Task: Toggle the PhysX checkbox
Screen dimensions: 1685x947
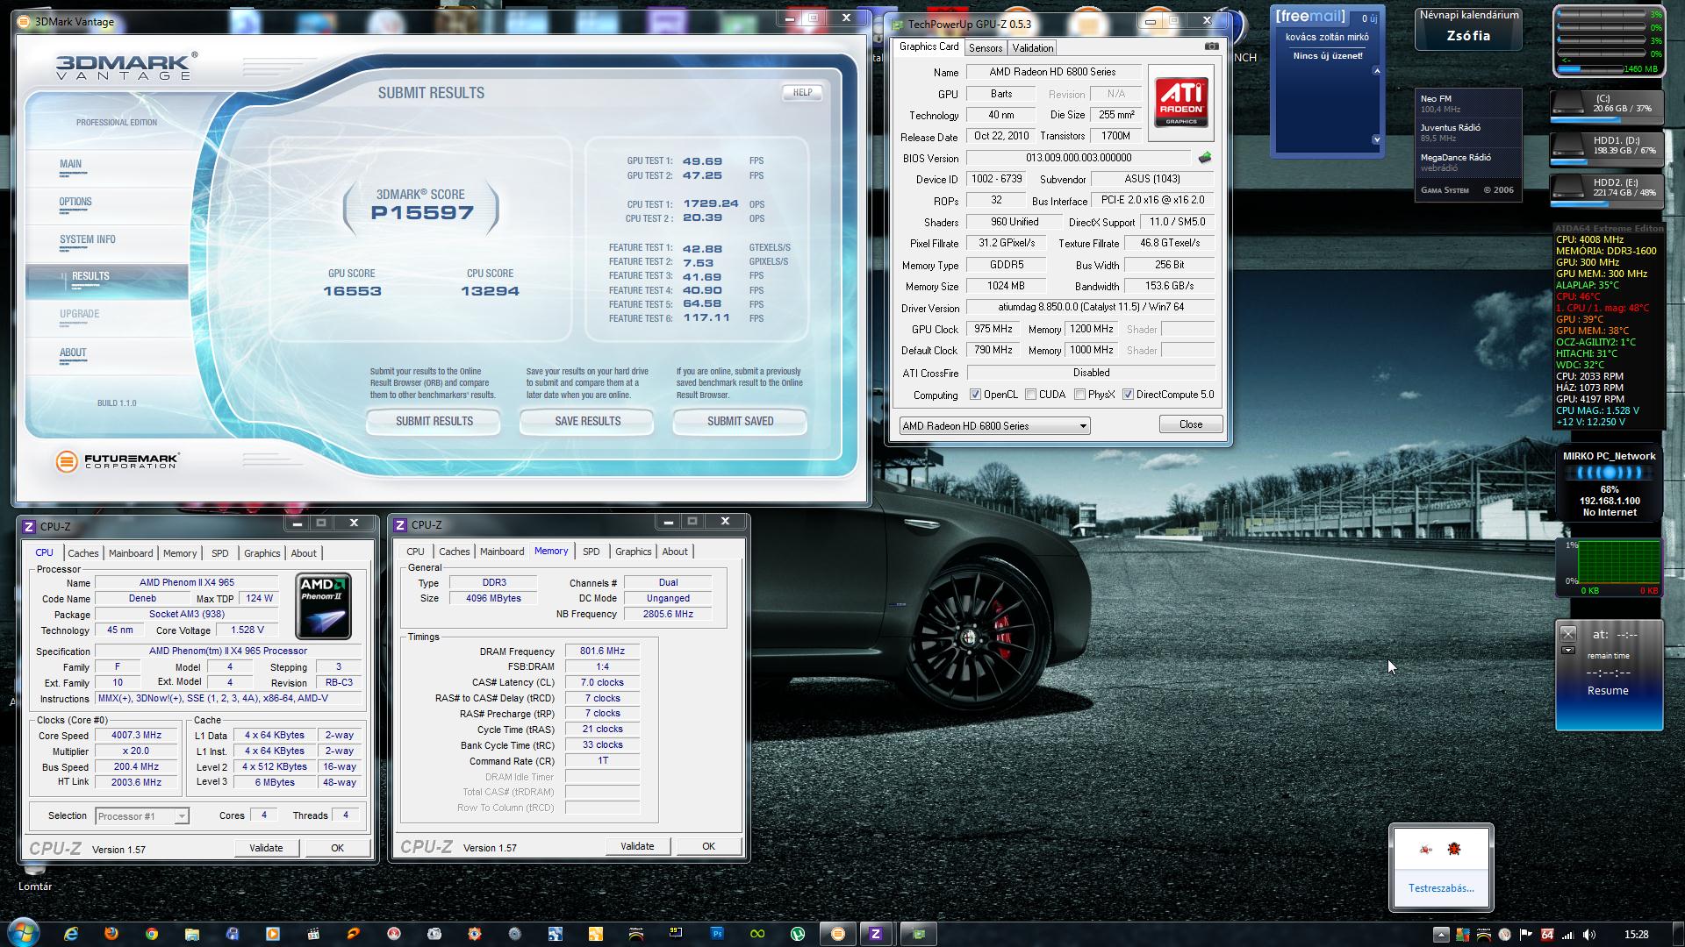Action: pyautogui.click(x=1080, y=395)
